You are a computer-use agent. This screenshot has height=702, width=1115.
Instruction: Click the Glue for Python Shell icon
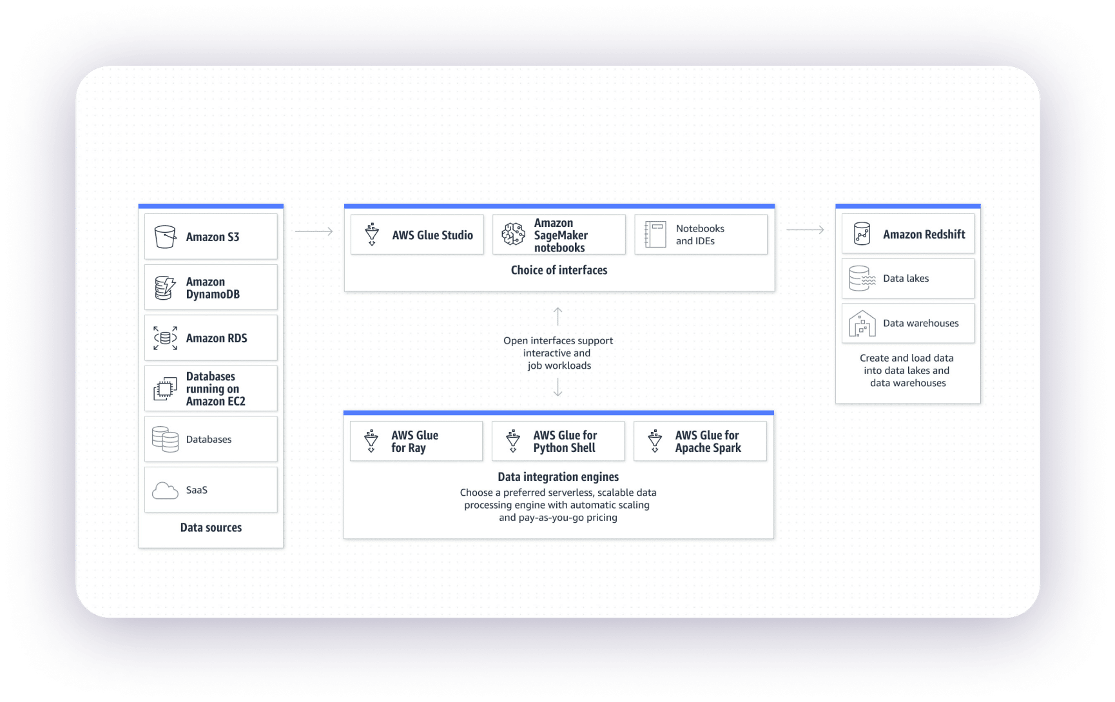[x=513, y=441]
